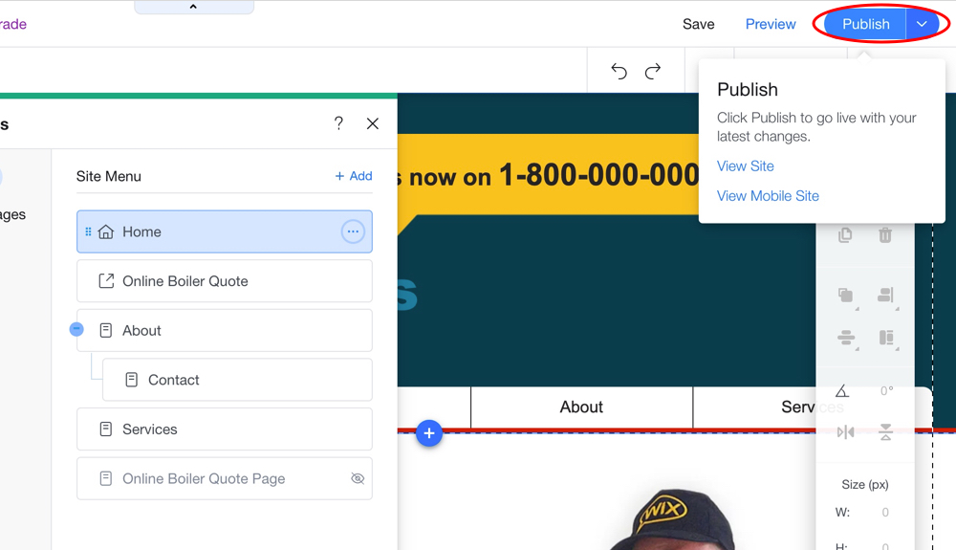Click the About menu tab on the canvas

(x=581, y=407)
